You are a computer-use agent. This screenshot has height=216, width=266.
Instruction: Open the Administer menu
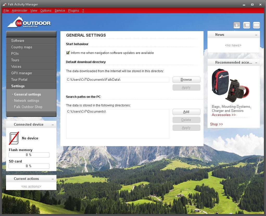[20, 10]
